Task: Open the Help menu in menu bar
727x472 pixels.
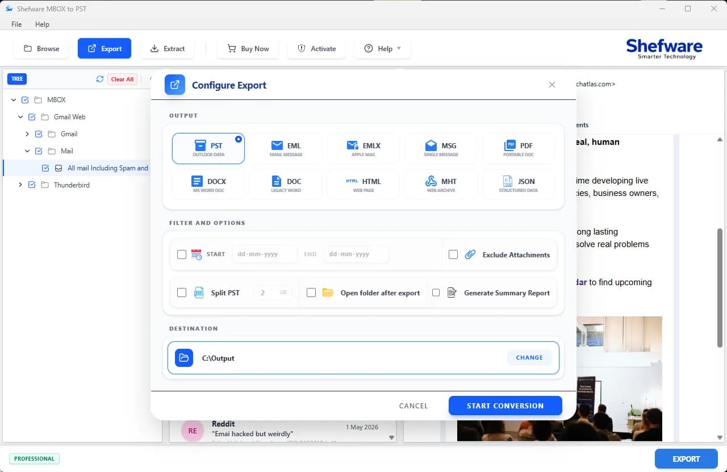Action: point(42,24)
